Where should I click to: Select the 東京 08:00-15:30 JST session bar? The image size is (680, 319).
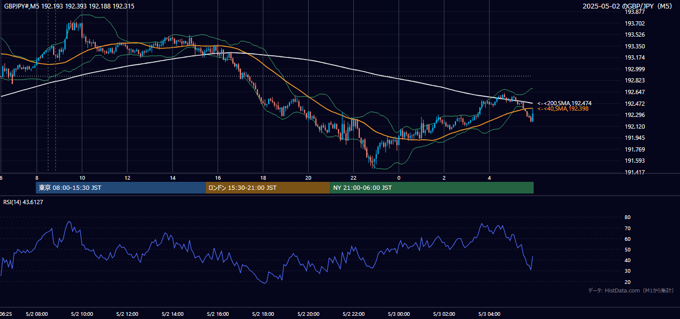[121, 188]
